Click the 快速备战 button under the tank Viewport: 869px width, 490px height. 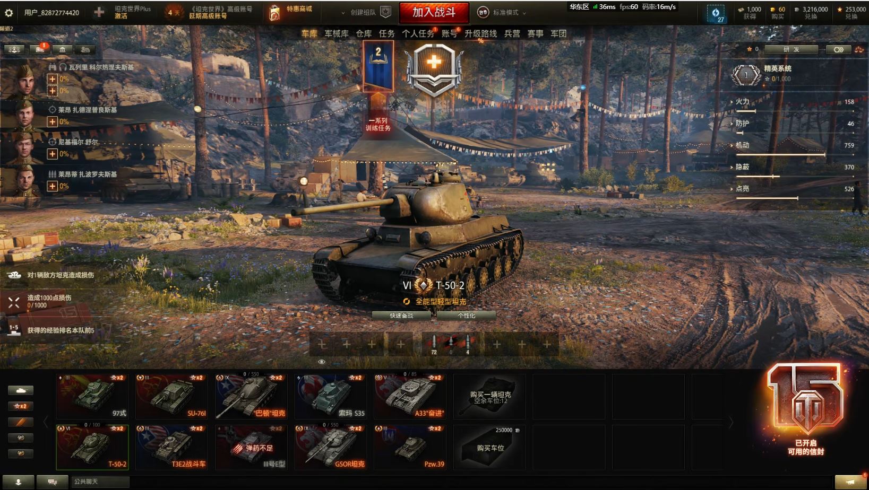[401, 316]
